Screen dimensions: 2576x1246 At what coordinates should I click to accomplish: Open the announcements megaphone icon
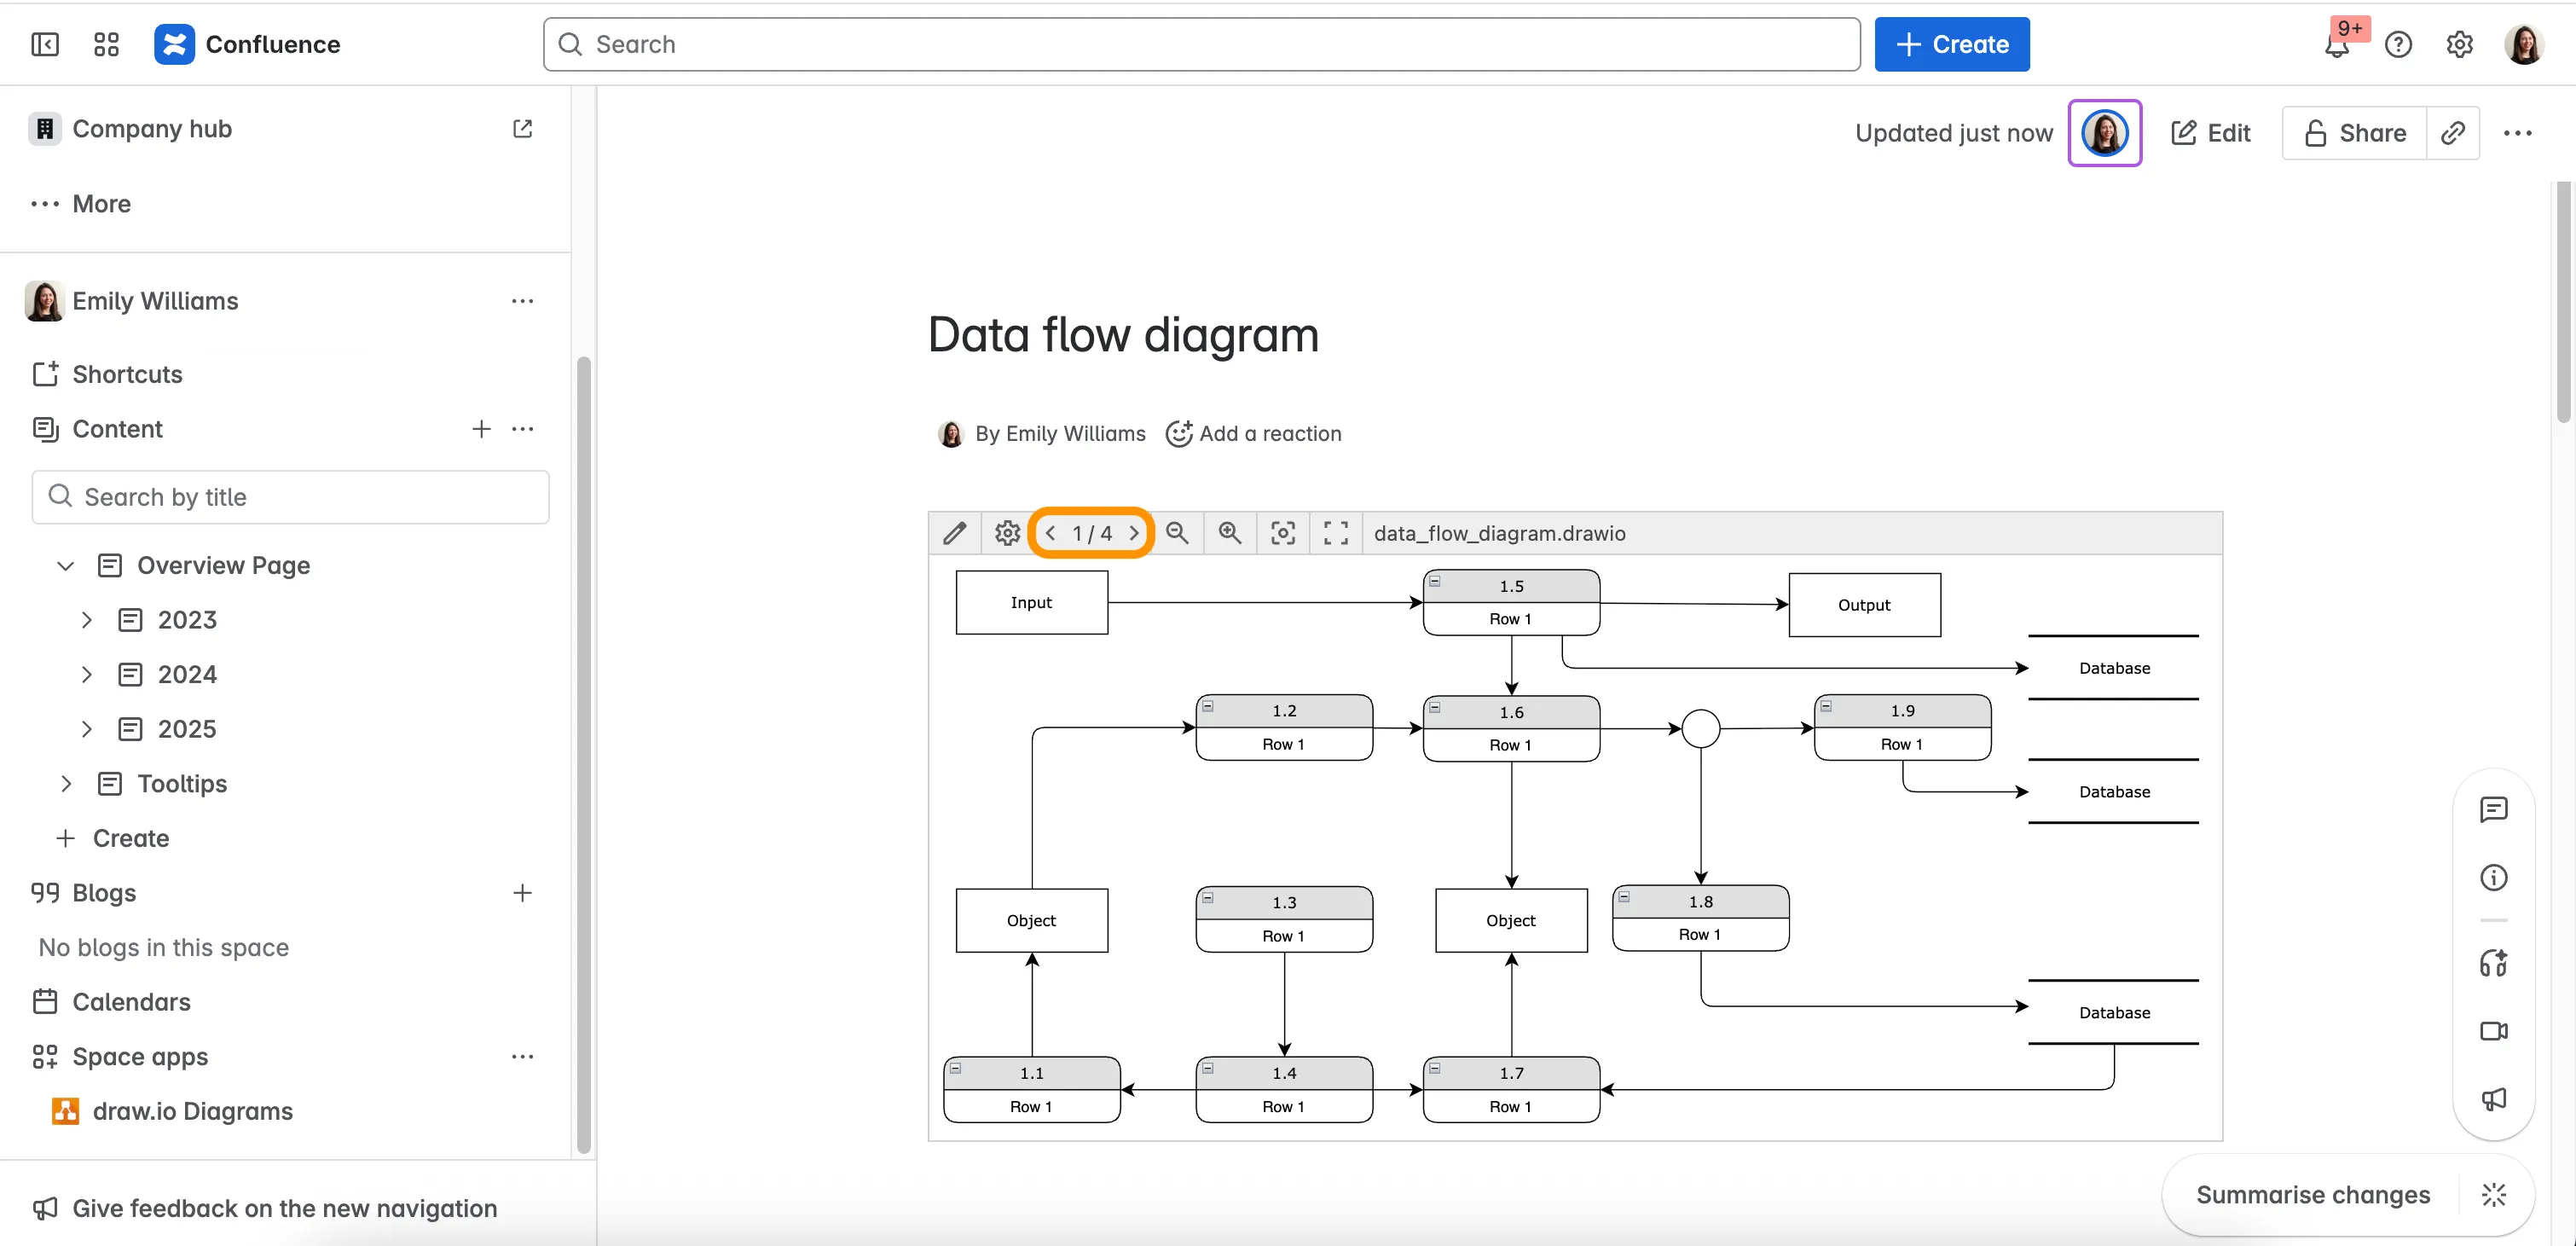[2494, 1099]
